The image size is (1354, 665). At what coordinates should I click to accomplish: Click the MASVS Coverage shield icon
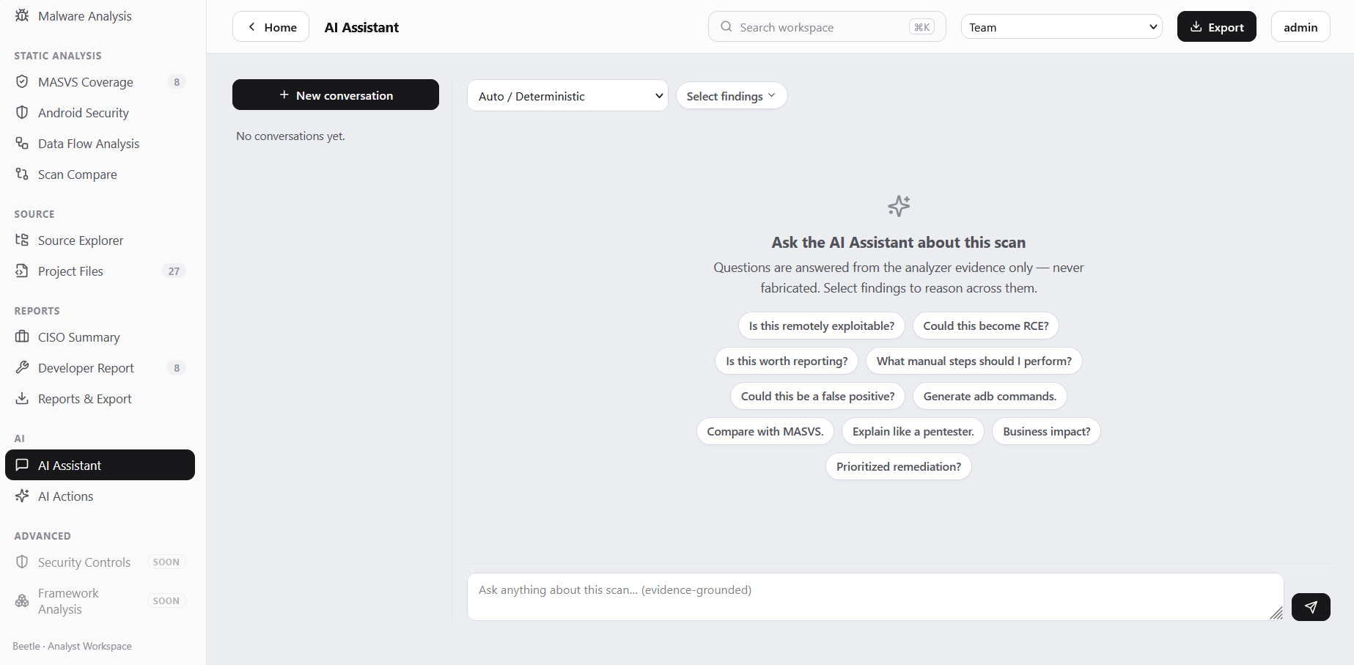coord(22,81)
